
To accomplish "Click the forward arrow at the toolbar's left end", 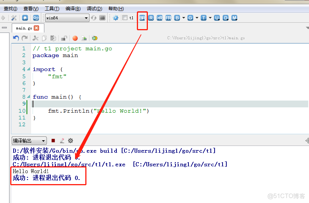I will [x=3, y=18].
